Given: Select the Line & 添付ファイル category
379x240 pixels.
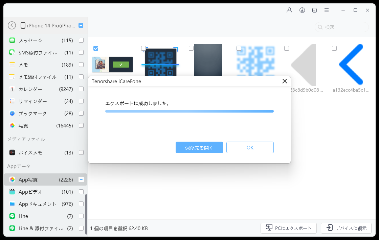Looking at the screenshot, I should pyautogui.click(x=45, y=228).
